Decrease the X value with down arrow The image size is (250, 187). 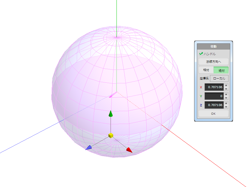pyautogui.click(x=226, y=89)
